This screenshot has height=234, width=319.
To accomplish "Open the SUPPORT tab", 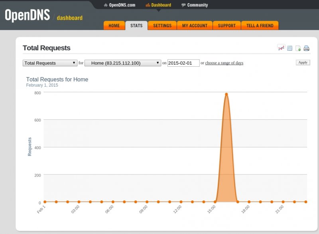I will pos(226,26).
